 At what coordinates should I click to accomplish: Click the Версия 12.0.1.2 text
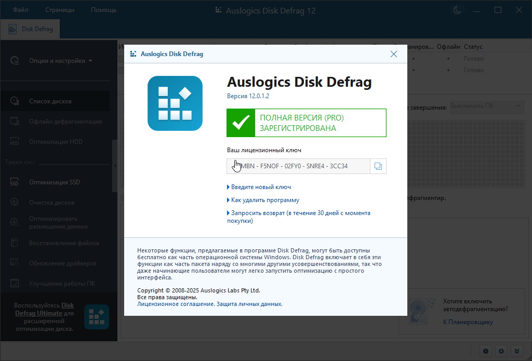tap(248, 96)
